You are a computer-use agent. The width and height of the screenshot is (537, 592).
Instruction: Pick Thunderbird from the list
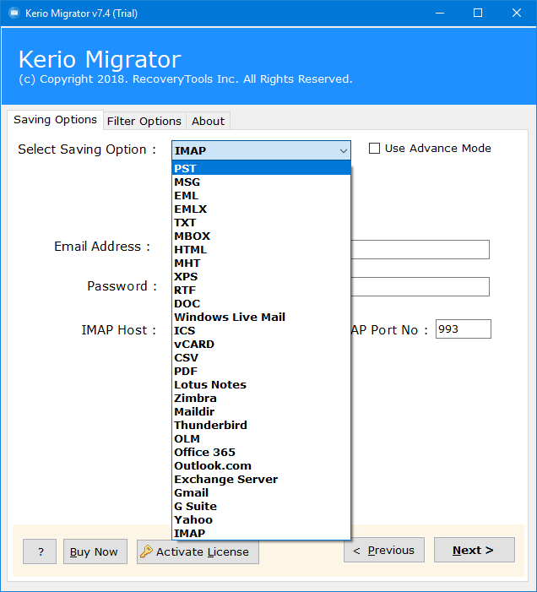(x=261, y=425)
